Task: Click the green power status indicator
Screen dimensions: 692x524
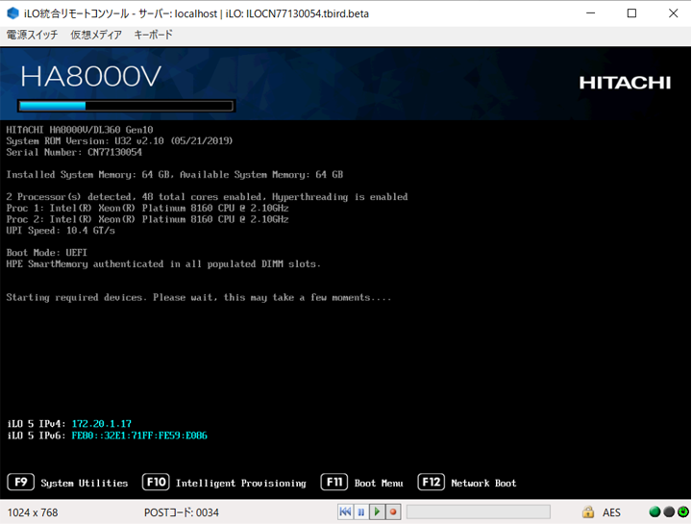Action: (x=683, y=512)
